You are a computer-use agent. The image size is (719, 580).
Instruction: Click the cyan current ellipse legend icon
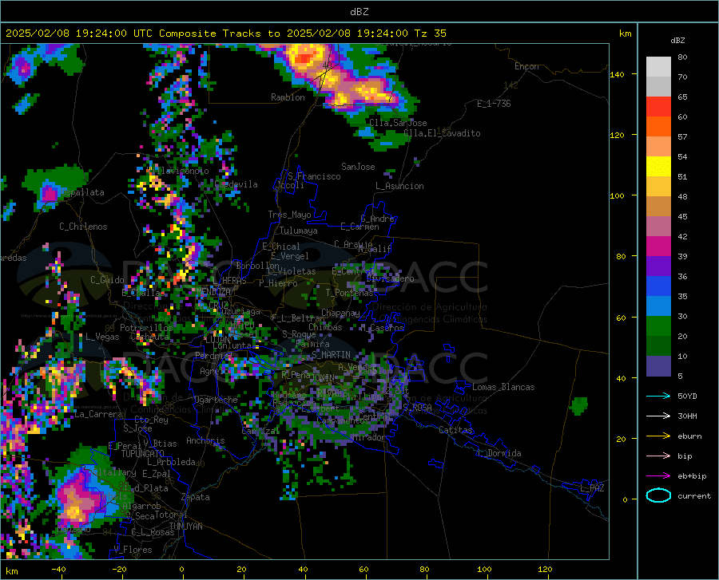click(658, 495)
